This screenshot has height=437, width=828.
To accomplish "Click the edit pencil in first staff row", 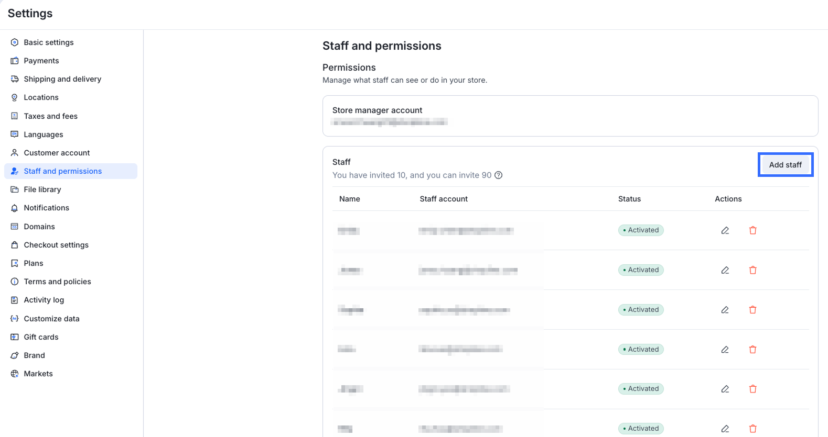I will click(725, 230).
